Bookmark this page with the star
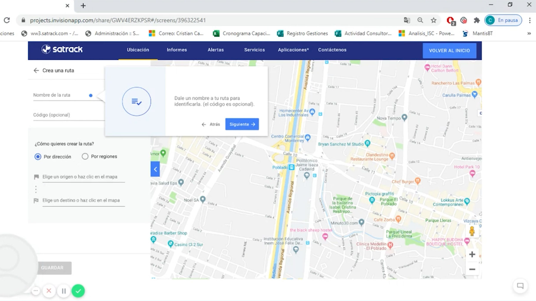Image resolution: width=536 pixels, height=301 pixels. tap(434, 20)
